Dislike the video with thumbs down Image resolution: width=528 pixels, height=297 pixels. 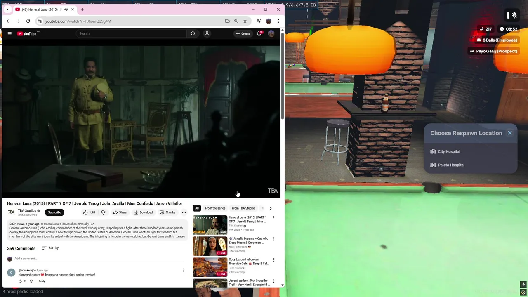coord(103,212)
